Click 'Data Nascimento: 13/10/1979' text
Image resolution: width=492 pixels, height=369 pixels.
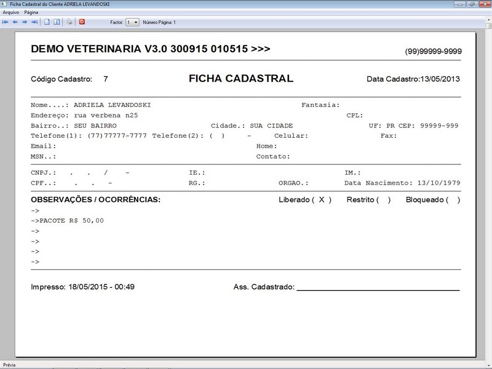(x=402, y=183)
